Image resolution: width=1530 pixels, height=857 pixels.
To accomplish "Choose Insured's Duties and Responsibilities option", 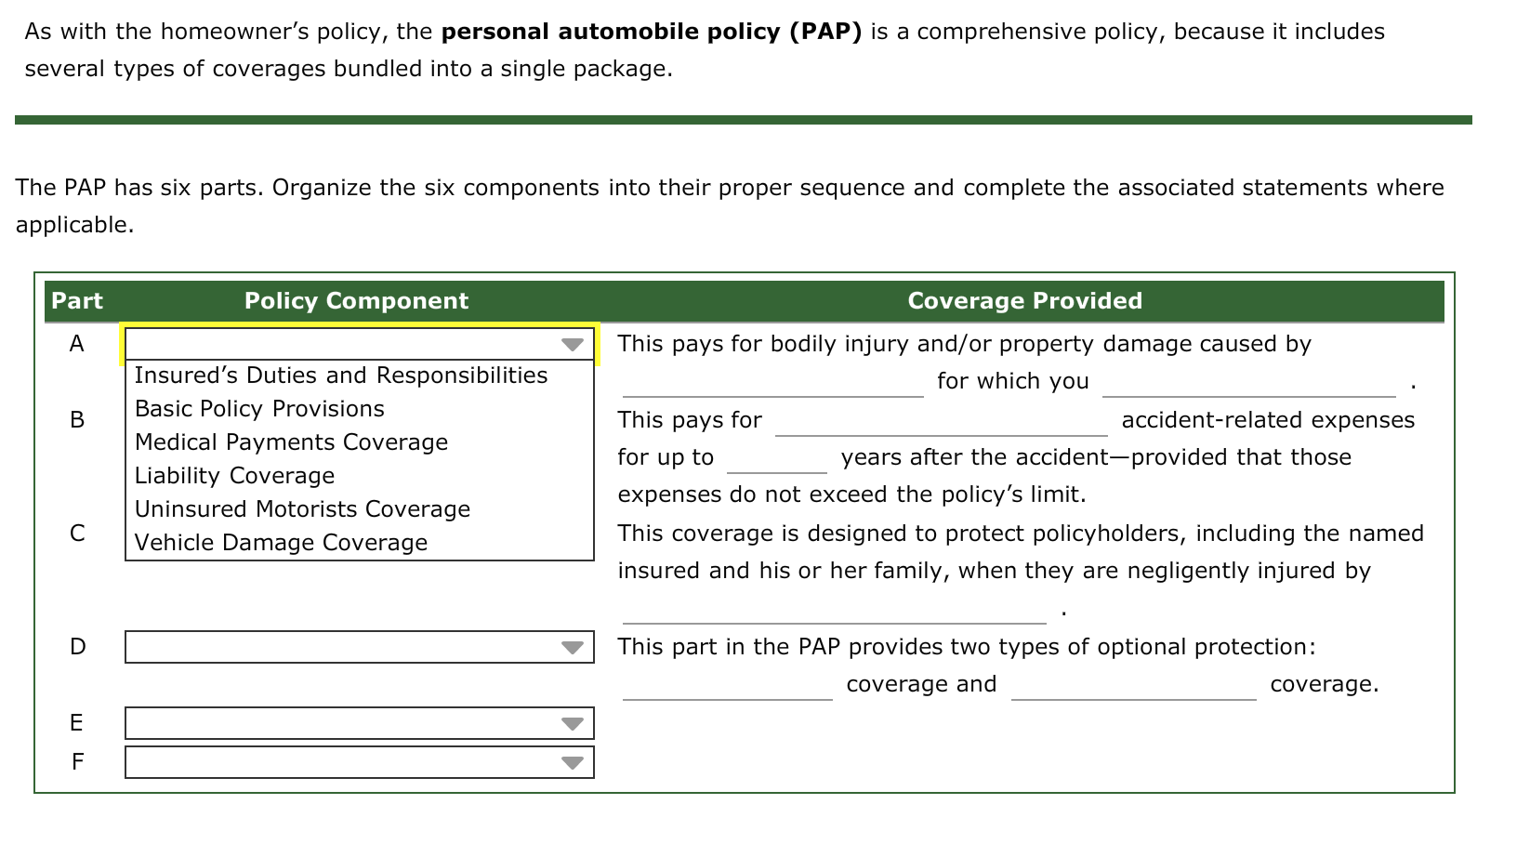I will coord(340,375).
